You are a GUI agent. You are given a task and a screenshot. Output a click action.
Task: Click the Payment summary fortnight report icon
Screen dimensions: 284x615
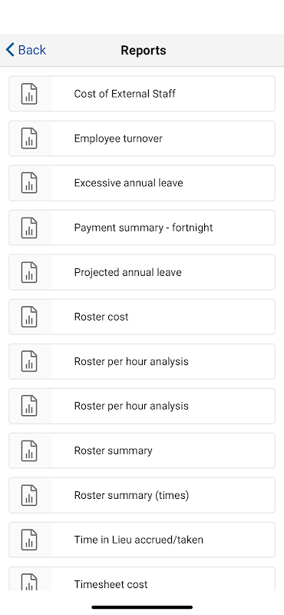point(29,228)
